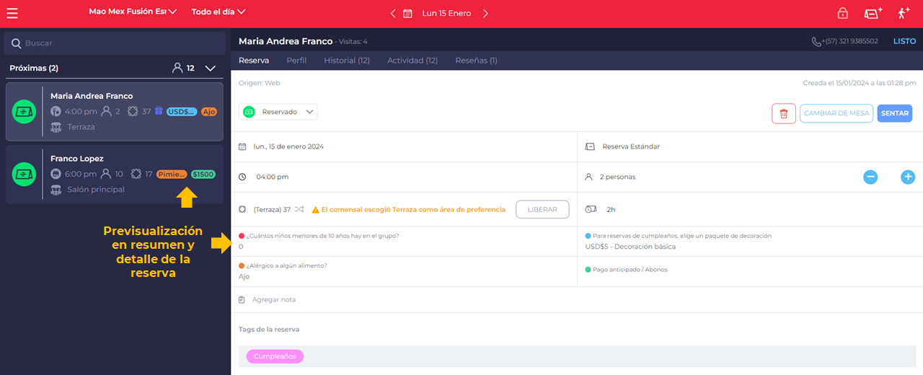Click the 2h duration field

pos(611,209)
